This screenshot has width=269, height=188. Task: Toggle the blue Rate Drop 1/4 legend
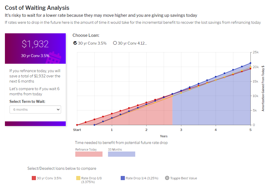coord(122,178)
